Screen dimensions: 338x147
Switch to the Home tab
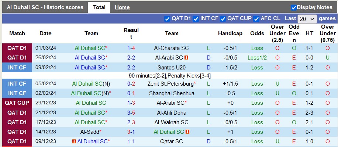point(122,7)
